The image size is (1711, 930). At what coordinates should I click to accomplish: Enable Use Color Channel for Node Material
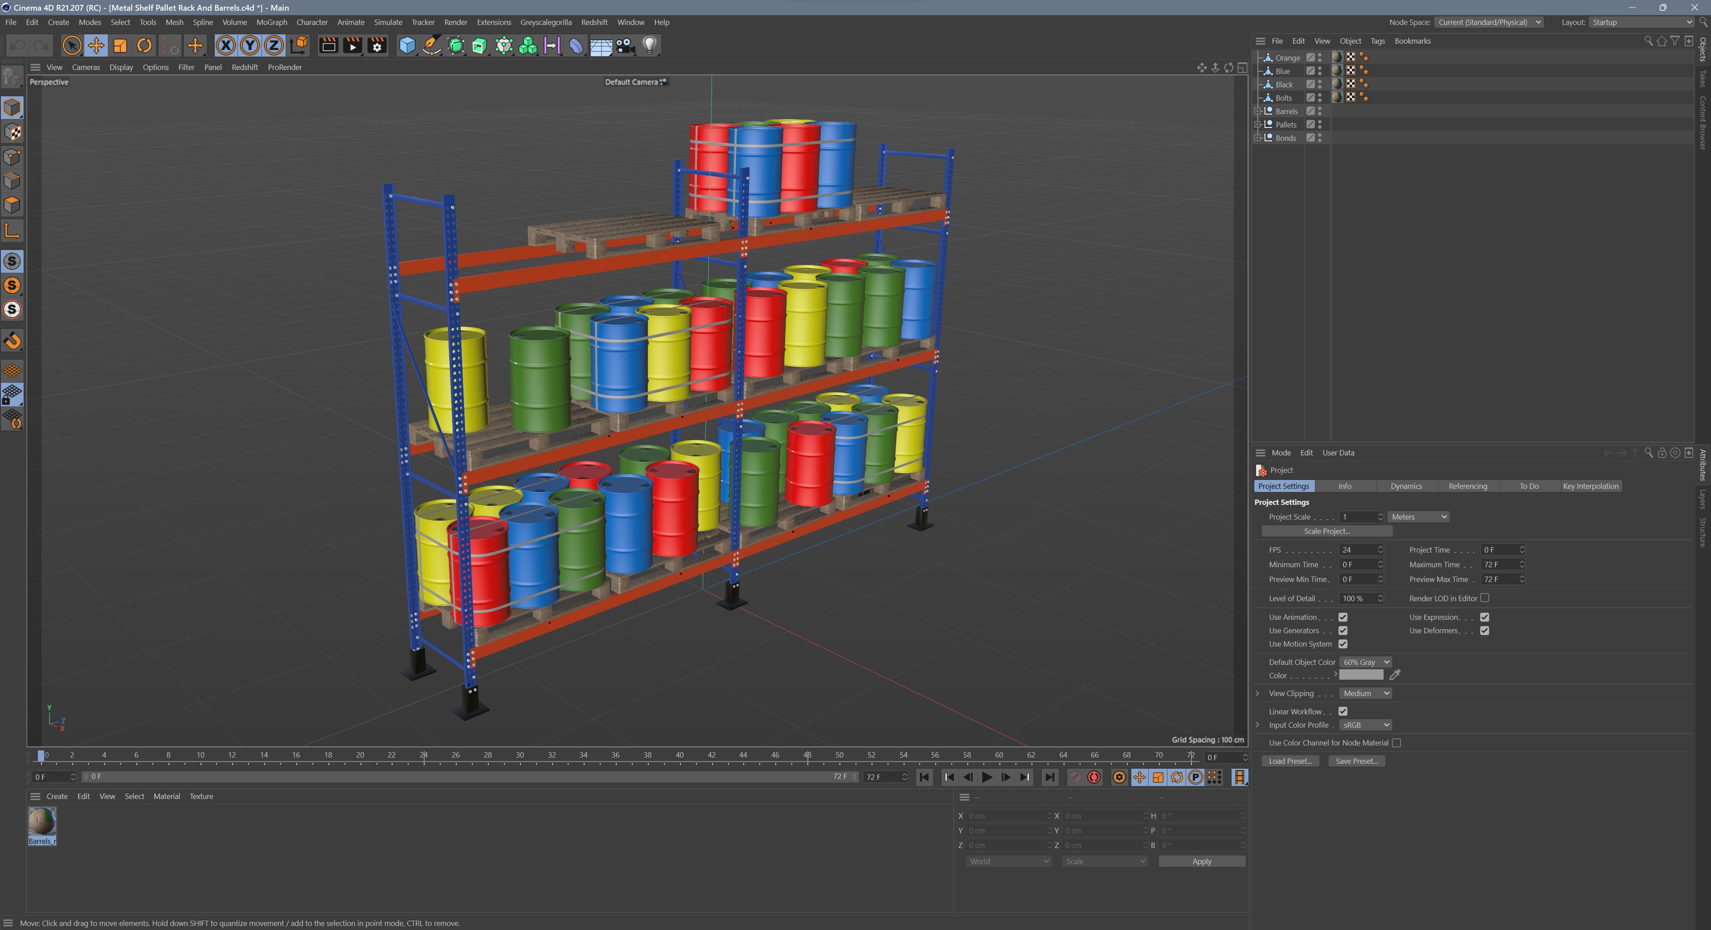pyautogui.click(x=1396, y=743)
